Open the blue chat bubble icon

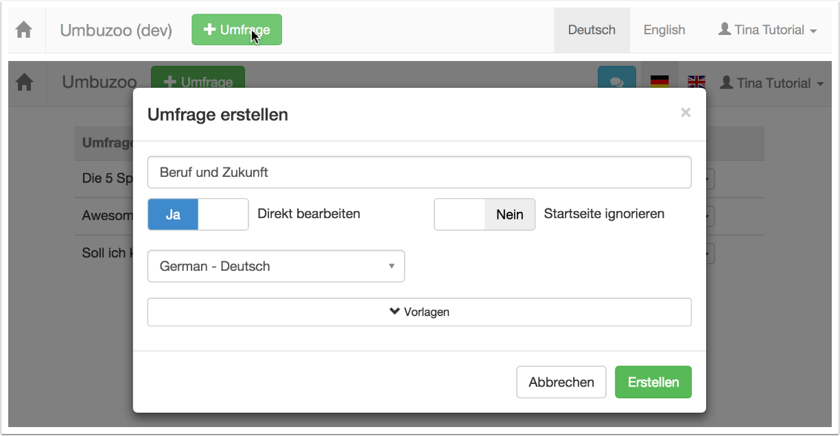(x=616, y=82)
